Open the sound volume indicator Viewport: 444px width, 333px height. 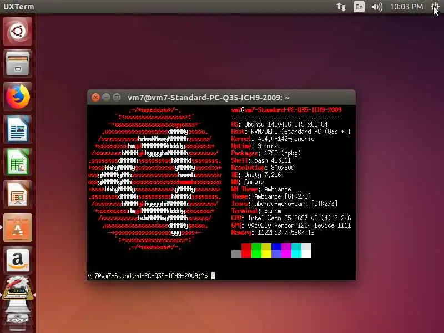[377, 7]
